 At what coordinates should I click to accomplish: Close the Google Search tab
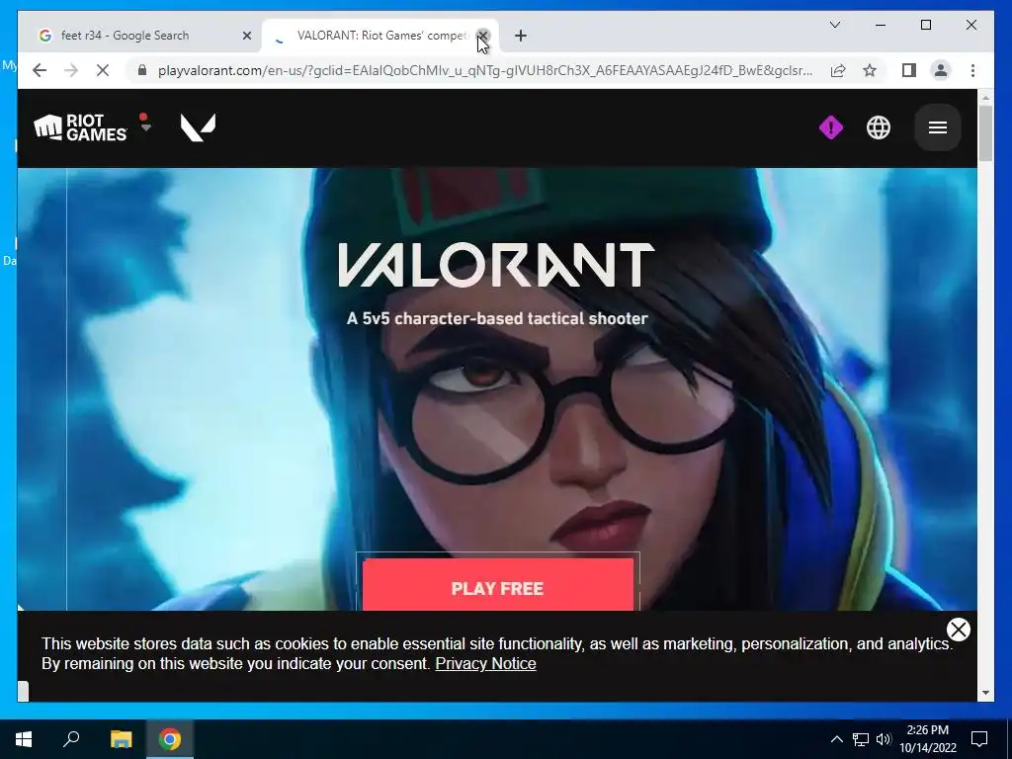click(x=246, y=36)
